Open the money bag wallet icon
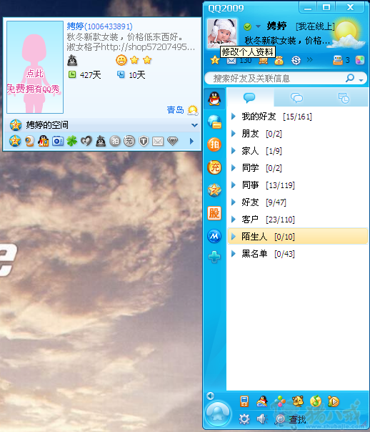Image resolution: width=370 pixels, height=432 pixels. coord(279,60)
